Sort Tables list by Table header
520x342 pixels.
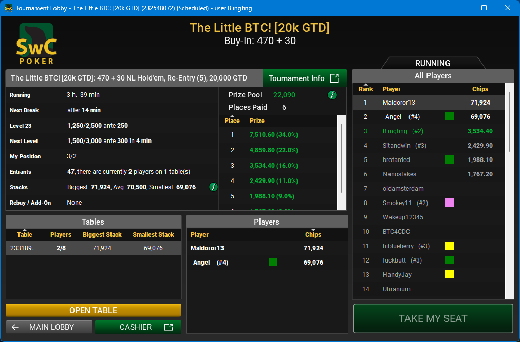(x=25, y=234)
